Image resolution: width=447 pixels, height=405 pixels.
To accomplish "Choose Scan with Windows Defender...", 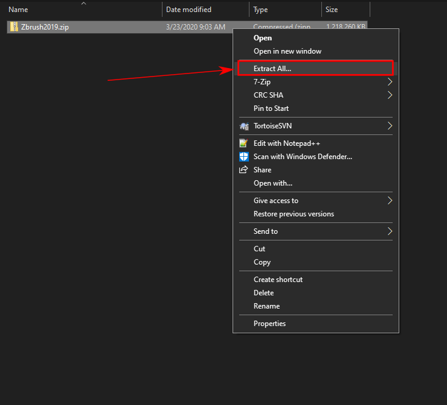I will [316, 157].
